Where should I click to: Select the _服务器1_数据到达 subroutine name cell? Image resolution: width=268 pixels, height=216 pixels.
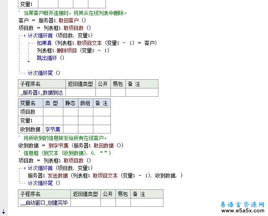(42, 93)
